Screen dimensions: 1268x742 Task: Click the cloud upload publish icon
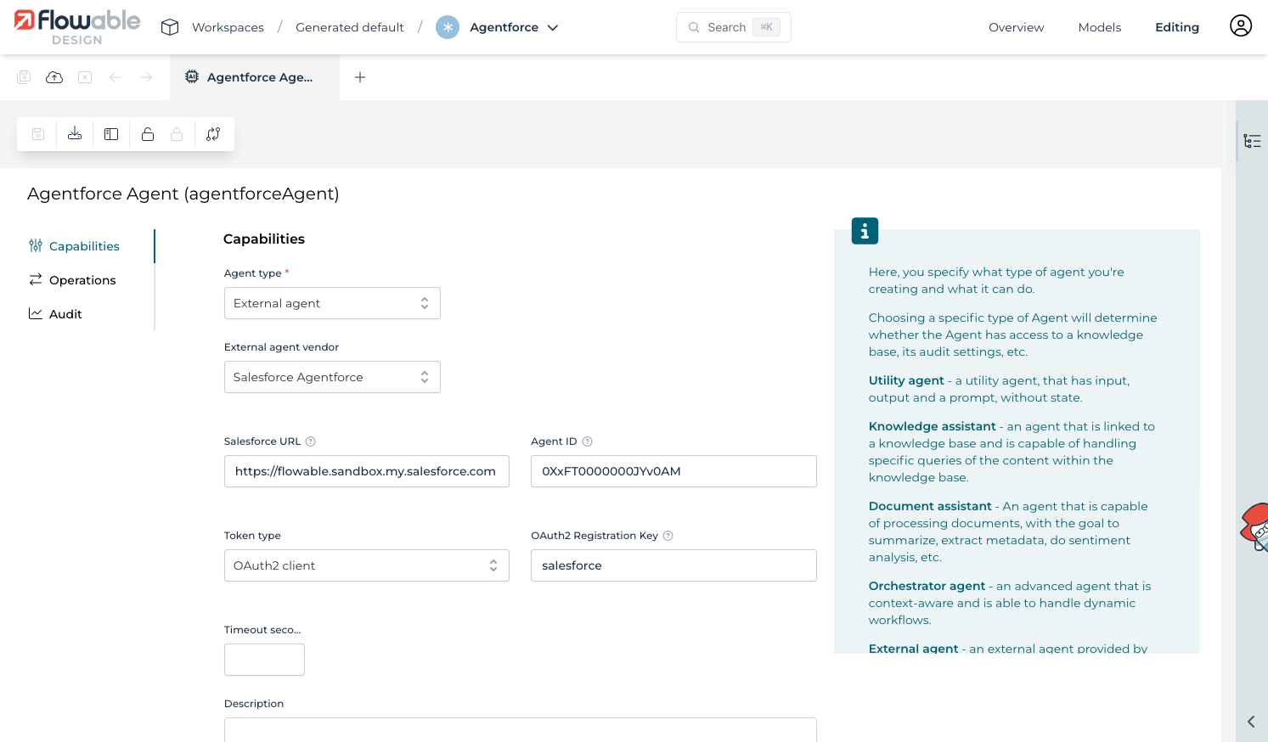54,77
